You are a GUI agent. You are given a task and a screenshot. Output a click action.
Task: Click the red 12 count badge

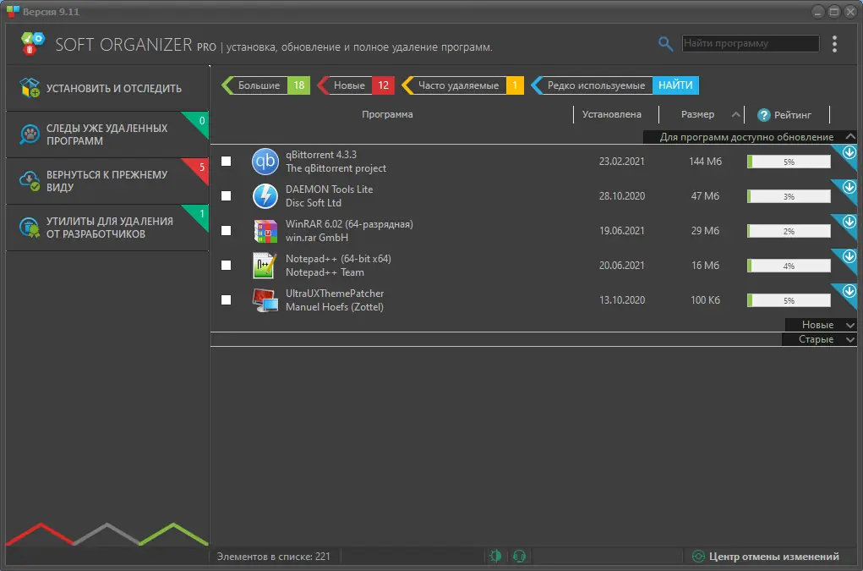pyautogui.click(x=383, y=85)
